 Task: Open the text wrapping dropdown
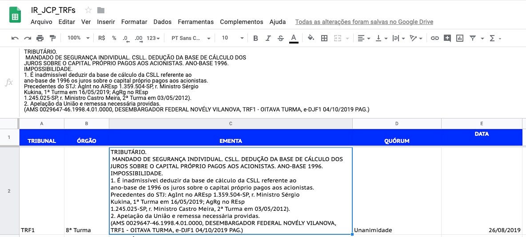click(398, 38)
